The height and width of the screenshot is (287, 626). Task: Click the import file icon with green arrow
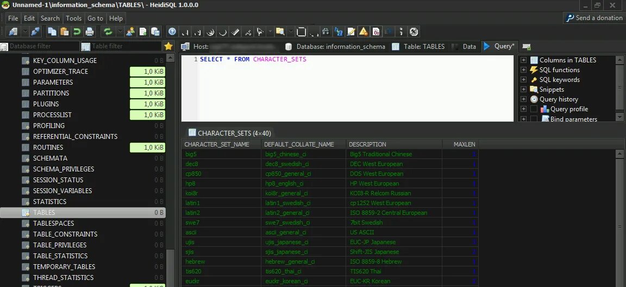click(143, 32)
